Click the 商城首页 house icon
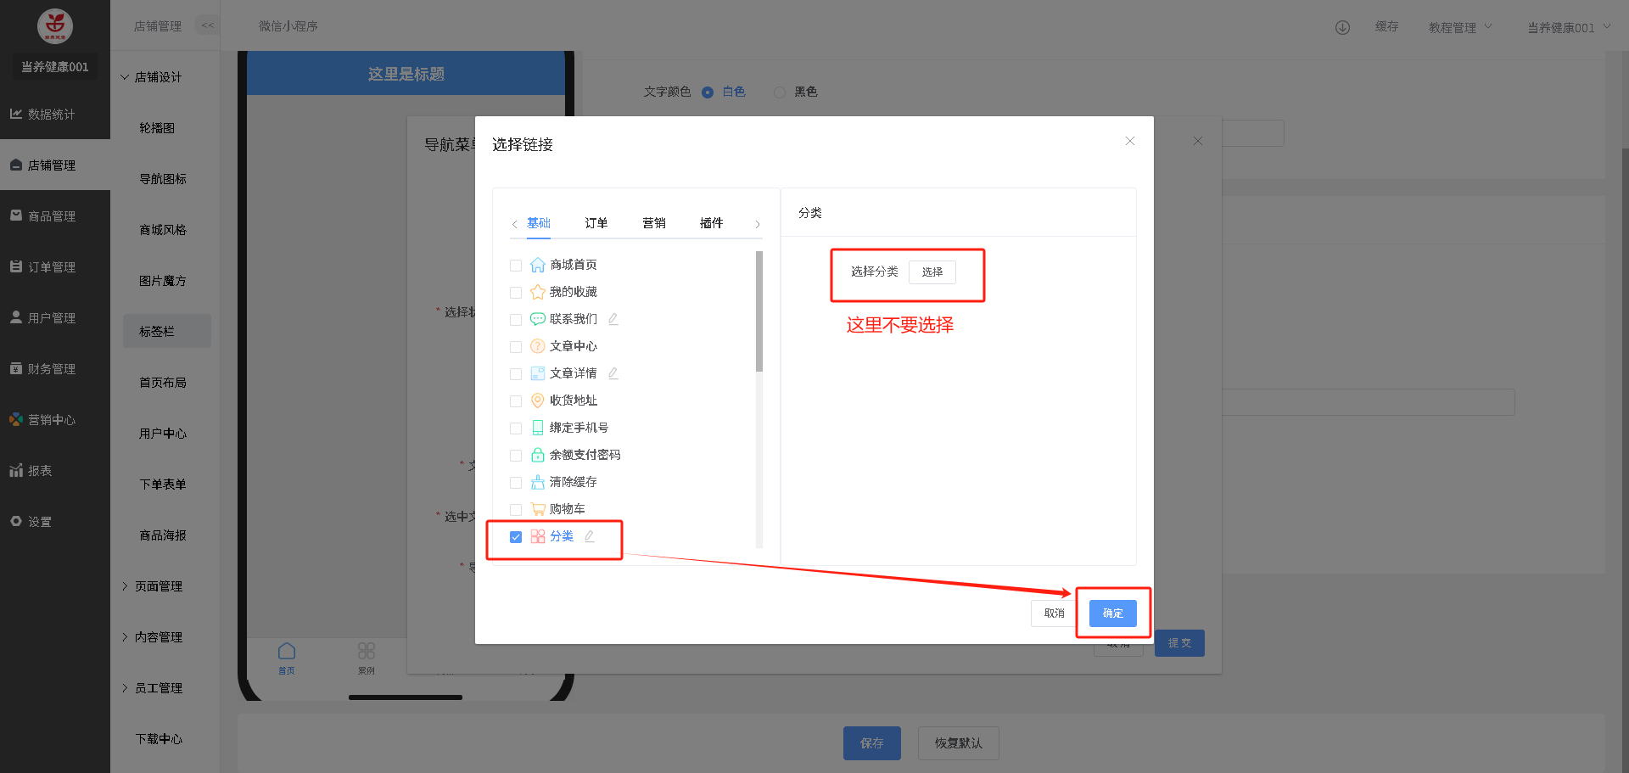Image resolution: width=1629 pixels, height=773 pixels. click(x=537, y=265)
